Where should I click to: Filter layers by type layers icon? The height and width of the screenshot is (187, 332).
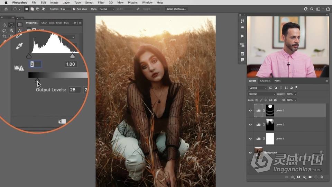(281, 88)
